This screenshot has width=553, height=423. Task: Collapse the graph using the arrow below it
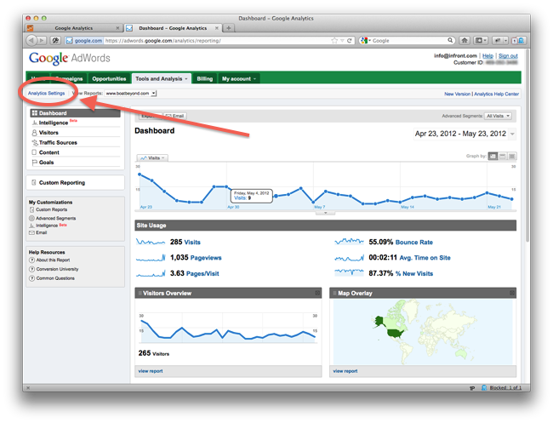tap(325, 213)
